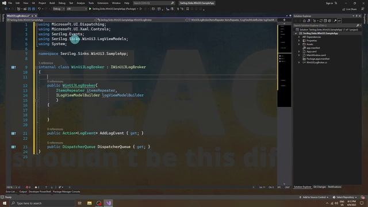Click the Live Share button
Viewport: 368px width, 207px height.
coord(350,9)
